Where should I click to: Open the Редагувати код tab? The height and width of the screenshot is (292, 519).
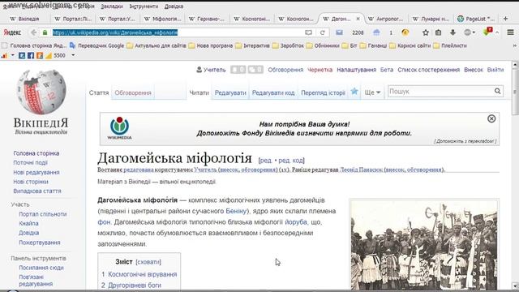tap(273, 92)
